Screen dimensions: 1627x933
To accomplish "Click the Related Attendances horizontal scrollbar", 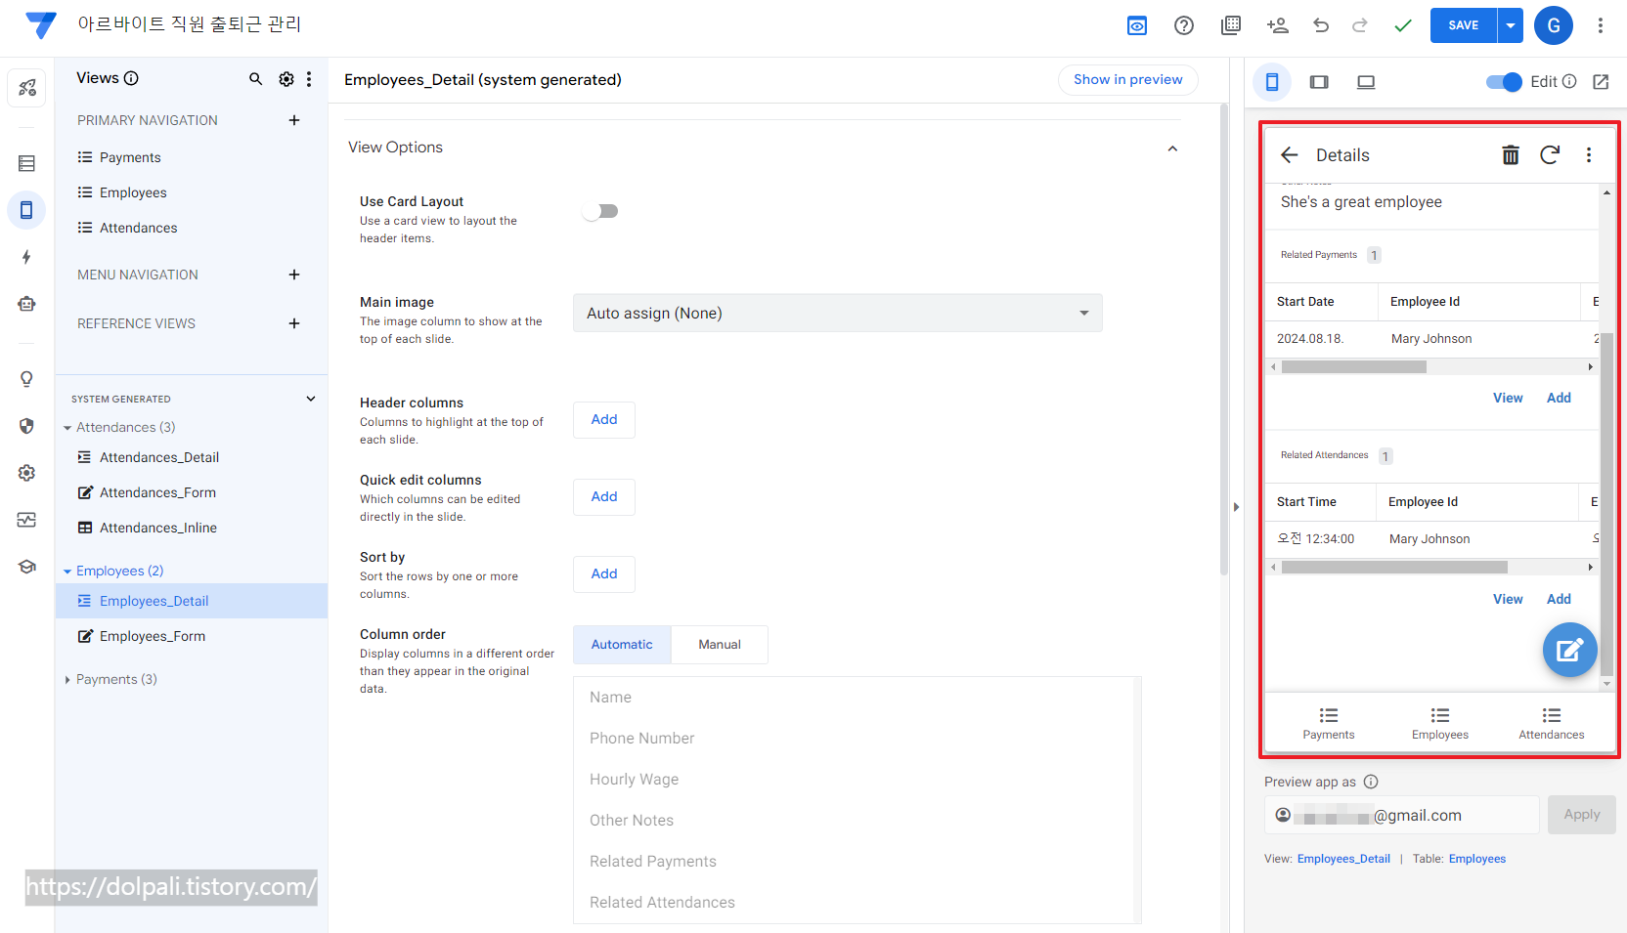I will pos(1394,568).
